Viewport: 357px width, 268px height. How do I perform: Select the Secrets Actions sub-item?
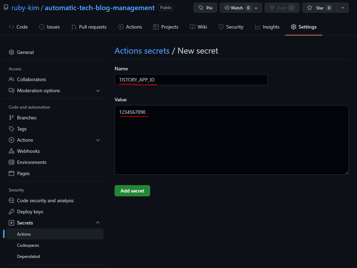click(x=55, y=234)
